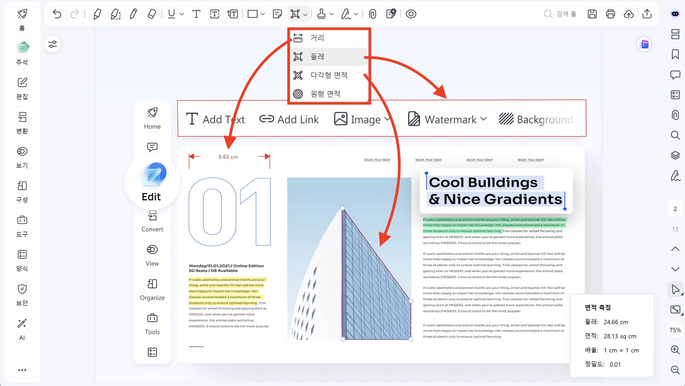Open the measurement tool dropdown chevron

point(305,15)
